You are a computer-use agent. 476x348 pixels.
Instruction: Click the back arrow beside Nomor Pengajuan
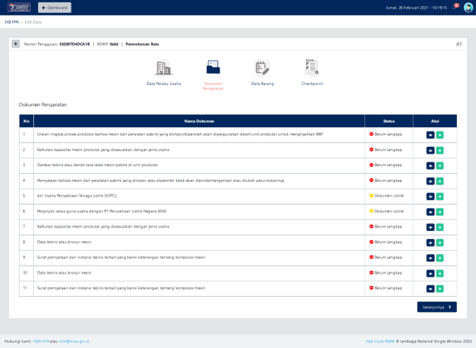(x=16, y=44)
